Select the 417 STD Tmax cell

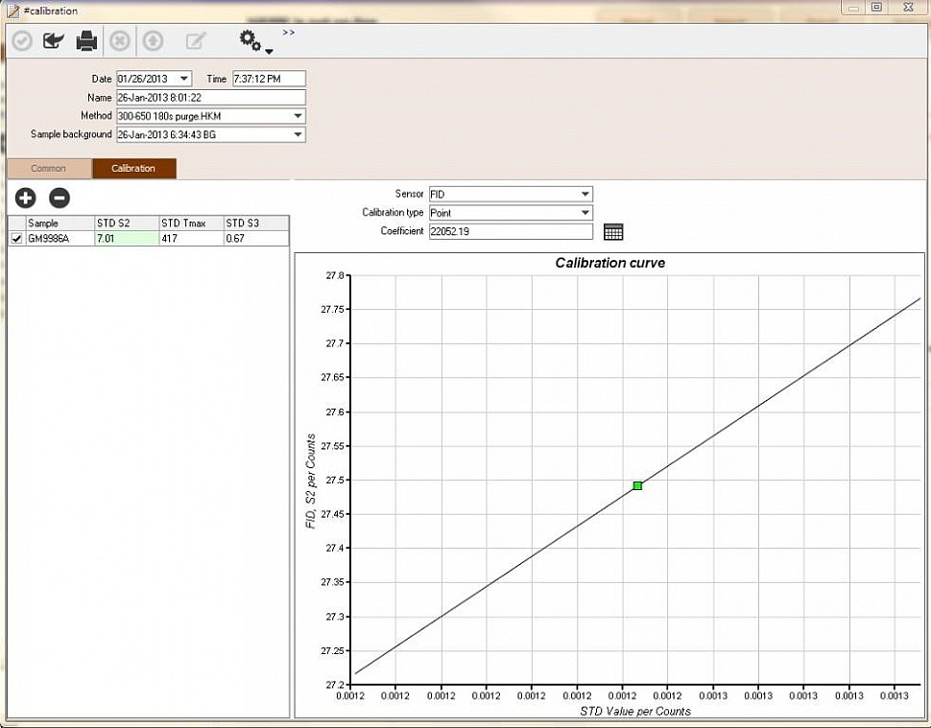coord(192,239)
